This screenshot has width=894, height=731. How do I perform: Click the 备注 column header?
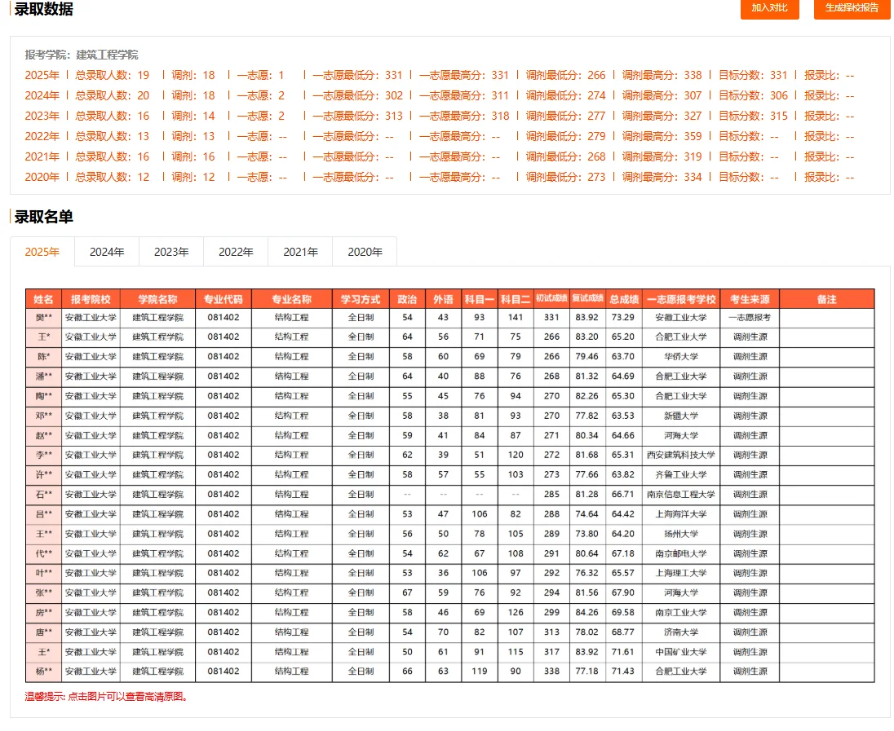point(827,299)
